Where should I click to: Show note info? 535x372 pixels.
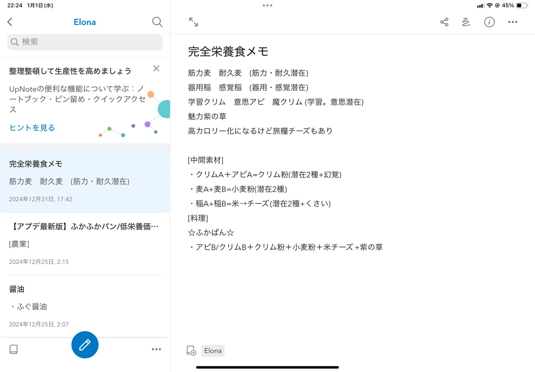pyautogui.click(x=490, y=22)
